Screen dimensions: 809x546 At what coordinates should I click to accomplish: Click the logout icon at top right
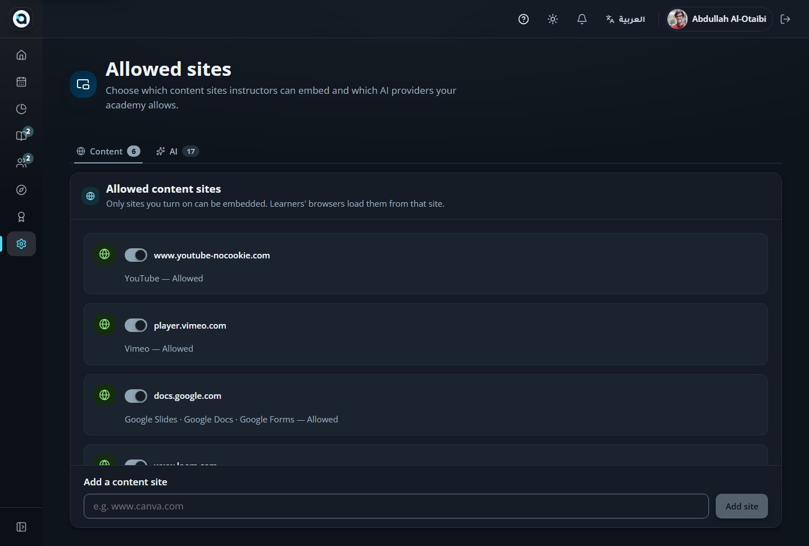[785, 19]
